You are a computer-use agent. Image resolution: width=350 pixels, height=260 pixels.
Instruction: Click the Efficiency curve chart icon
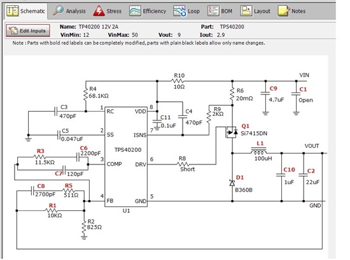[x=135, y=11]
